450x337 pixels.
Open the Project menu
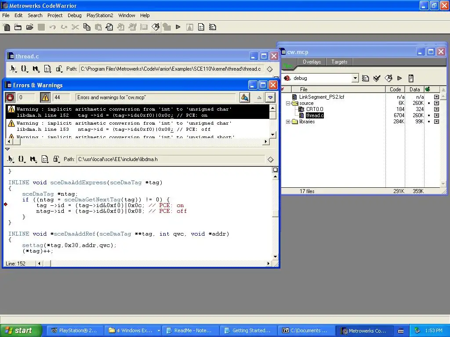(55, 15)
